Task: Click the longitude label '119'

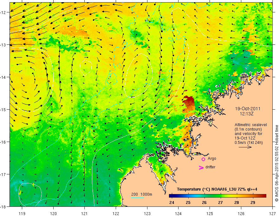Action: click(22, 213)
